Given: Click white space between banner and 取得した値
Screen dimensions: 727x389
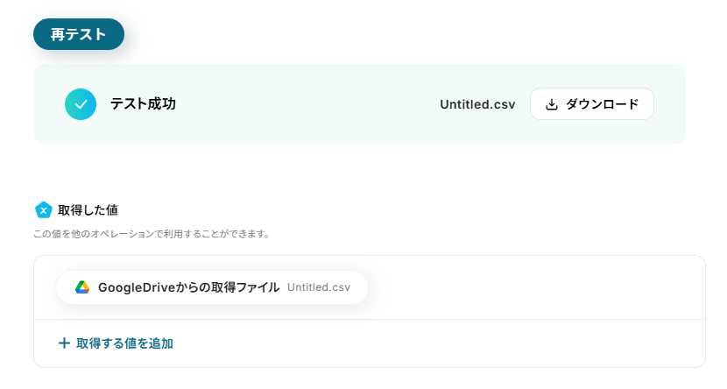Looking at the screenshot, I should (x=359, y=172).
